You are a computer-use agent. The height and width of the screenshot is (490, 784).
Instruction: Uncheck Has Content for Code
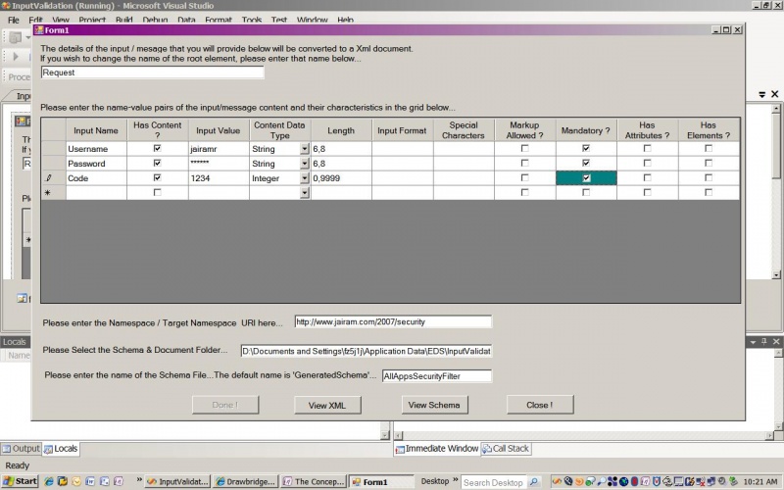pos(158,177)
